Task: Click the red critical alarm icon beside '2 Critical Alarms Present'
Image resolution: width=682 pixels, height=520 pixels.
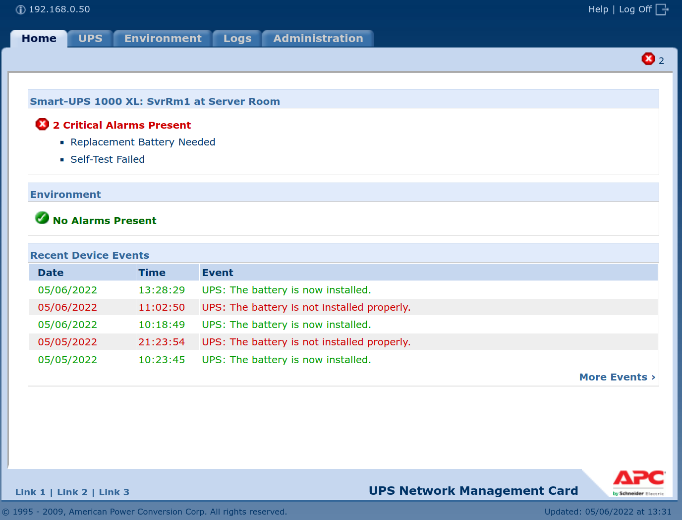Action: (x=42, y=124)
